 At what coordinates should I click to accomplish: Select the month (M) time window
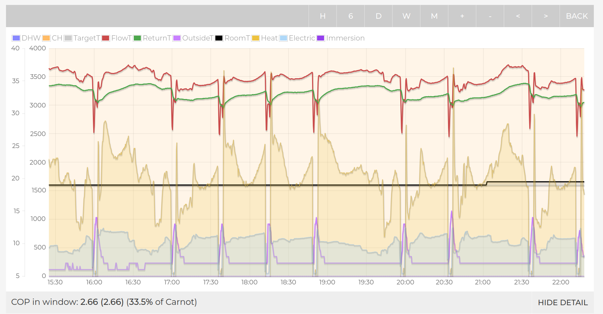(x=434, y=16)
